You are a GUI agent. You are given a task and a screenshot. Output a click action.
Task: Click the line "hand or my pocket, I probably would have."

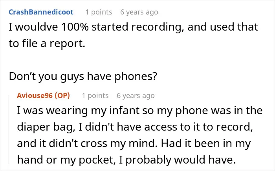click(126, 160)
